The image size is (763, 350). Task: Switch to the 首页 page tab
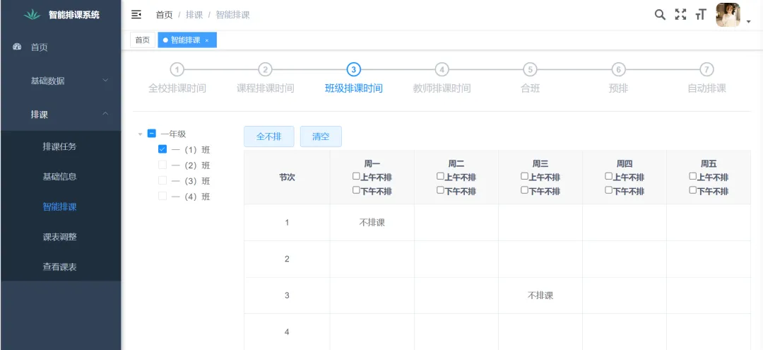coord(143,40)
